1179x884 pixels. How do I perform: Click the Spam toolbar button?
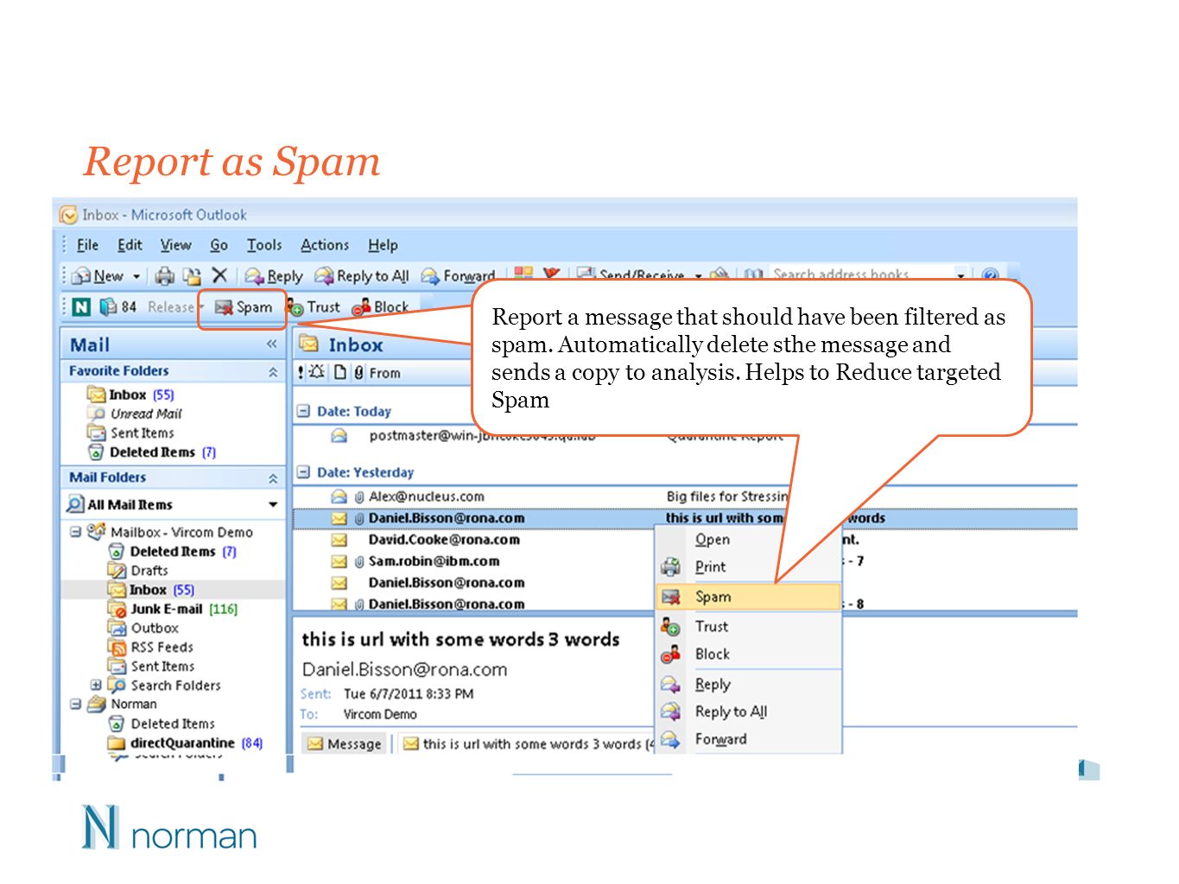pos(243,306)
